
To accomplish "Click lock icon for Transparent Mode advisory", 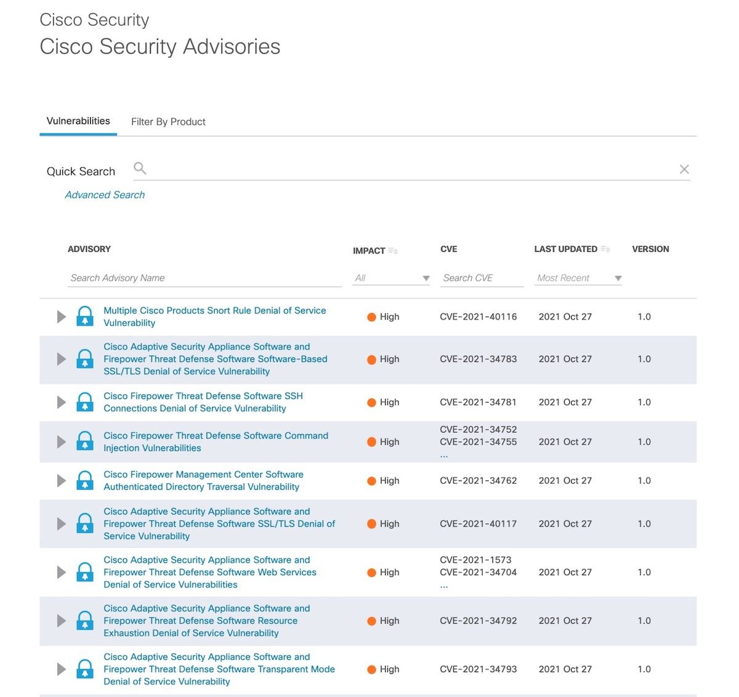I will coord(85,669).
